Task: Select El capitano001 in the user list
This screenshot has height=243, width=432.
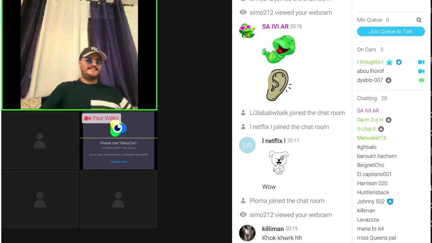Action: [374, 174]
